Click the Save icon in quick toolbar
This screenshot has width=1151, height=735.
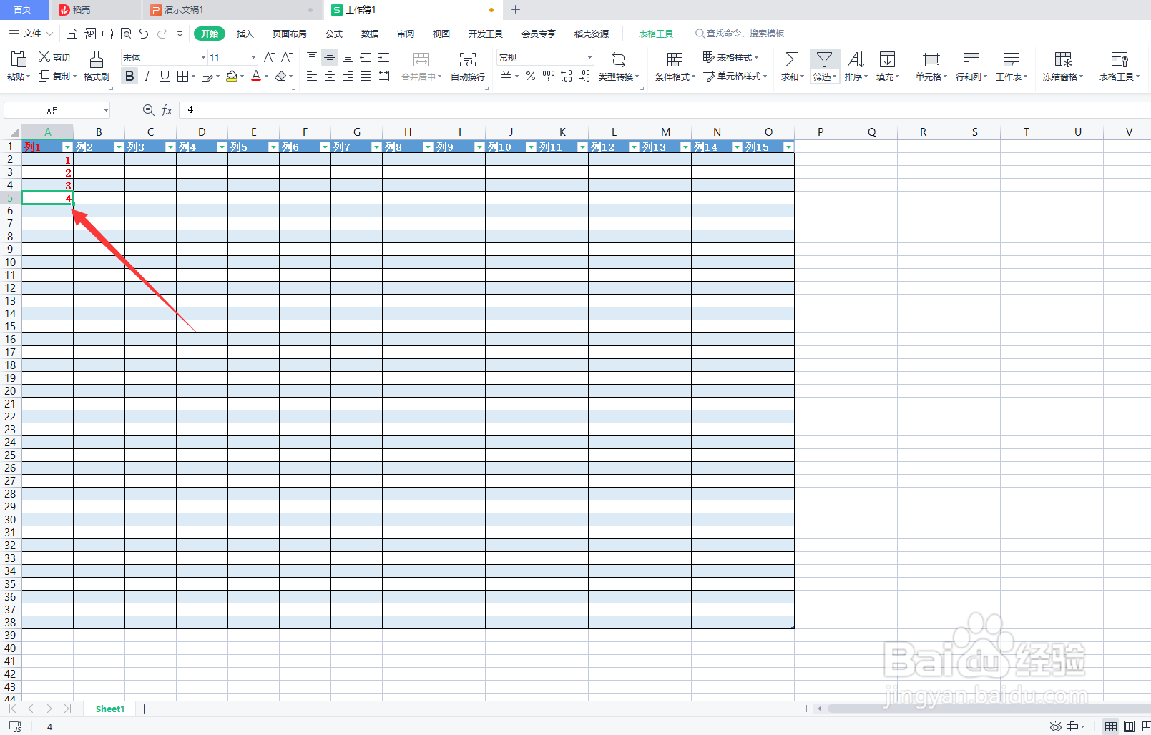point(72,34)
